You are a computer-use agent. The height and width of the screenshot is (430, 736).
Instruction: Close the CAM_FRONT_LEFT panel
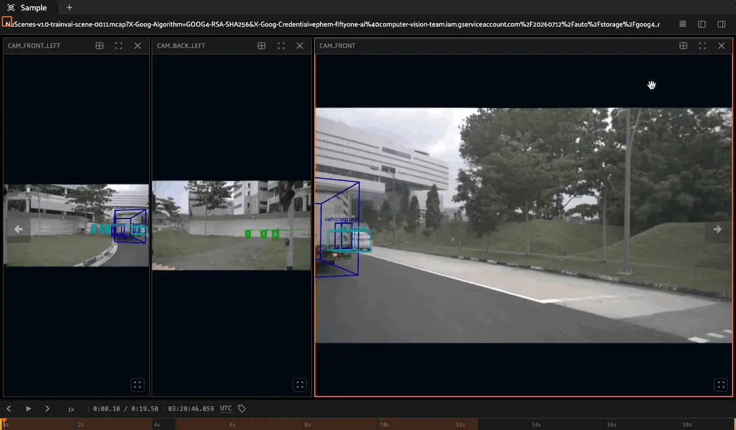pos(138,46)
